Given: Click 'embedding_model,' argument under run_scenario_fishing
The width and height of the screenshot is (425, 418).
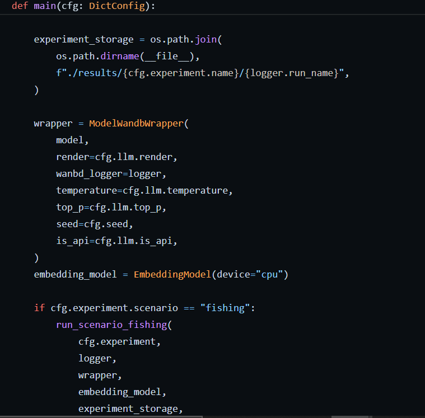Looking at the screenshot, I should click(x=122, y=392).
